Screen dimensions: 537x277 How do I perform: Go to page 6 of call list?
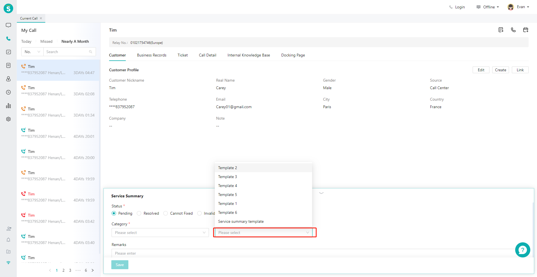point(86,270)
